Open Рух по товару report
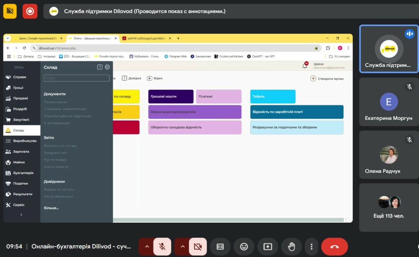Image resolution: width=419 pixels, height=257 pixels. (55, 160)
